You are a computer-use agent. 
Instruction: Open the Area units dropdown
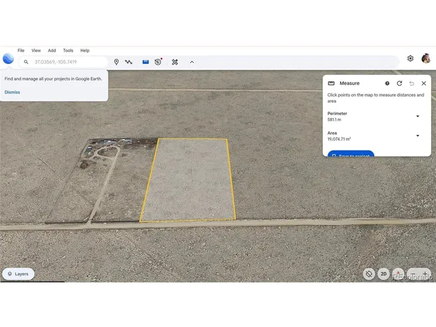418,136
